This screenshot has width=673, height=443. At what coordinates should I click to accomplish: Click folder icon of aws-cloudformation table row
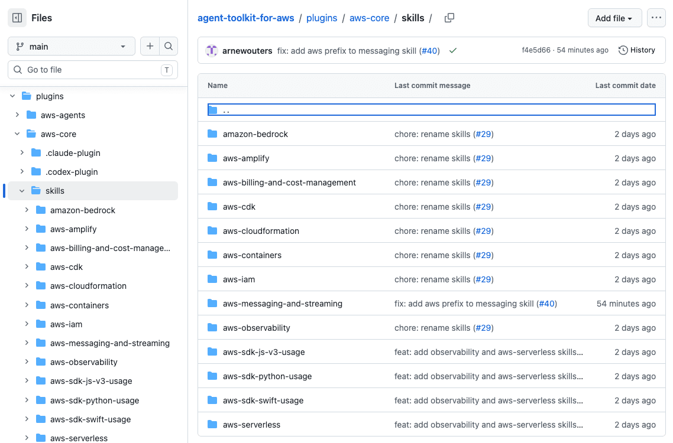[x=212, y=231]
